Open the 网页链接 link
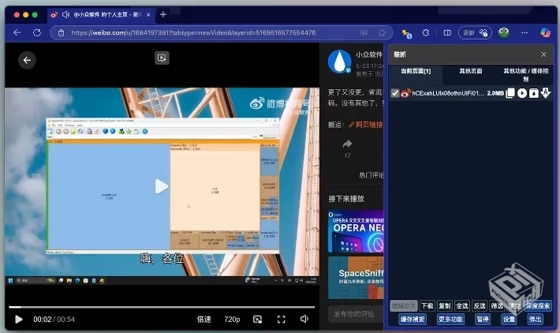Image resolution: width=560 pixels, height=333 pixels. click(x=366, y=125)
